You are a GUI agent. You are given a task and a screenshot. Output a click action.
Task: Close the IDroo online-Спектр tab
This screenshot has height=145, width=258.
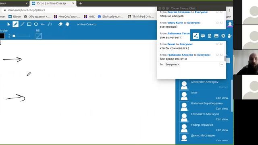[73, 3]
